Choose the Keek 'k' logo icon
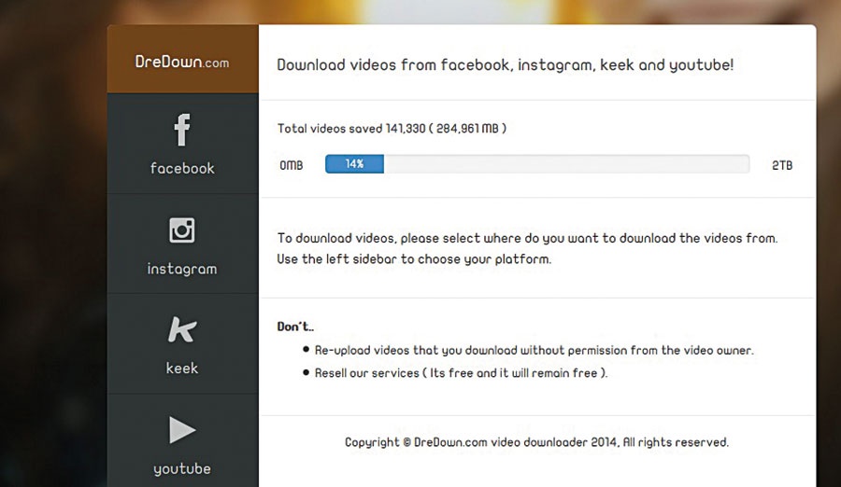This screenshot has height=487, width=841. tap(181, 329)
